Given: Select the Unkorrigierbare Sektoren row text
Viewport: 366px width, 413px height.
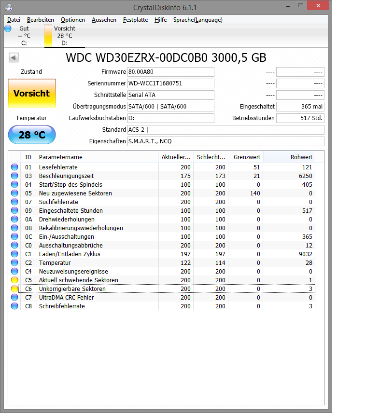Looking at the screenshot, I should [x=72, y=289].
